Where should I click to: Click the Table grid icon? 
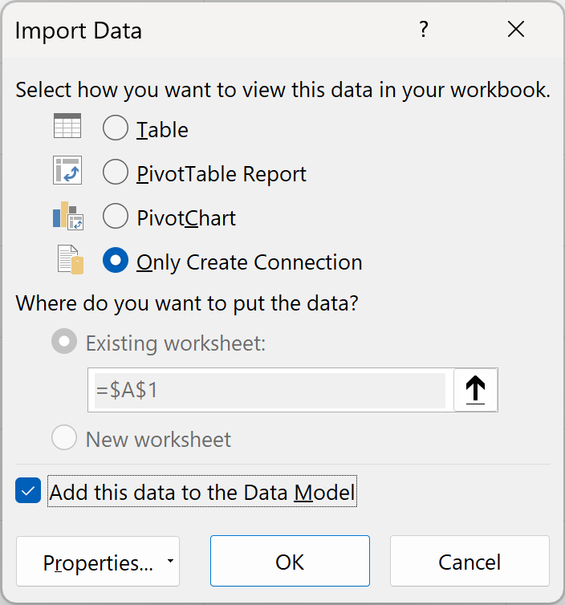click(67, 128)
